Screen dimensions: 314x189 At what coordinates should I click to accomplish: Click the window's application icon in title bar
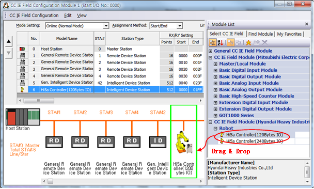pyautogui.click(x=6, y=5)
